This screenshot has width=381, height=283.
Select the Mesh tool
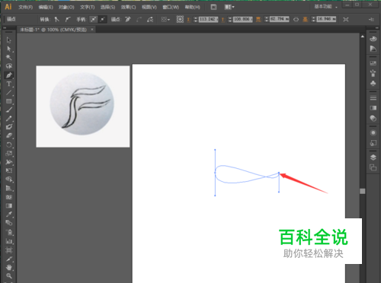(x=9, y=197)
